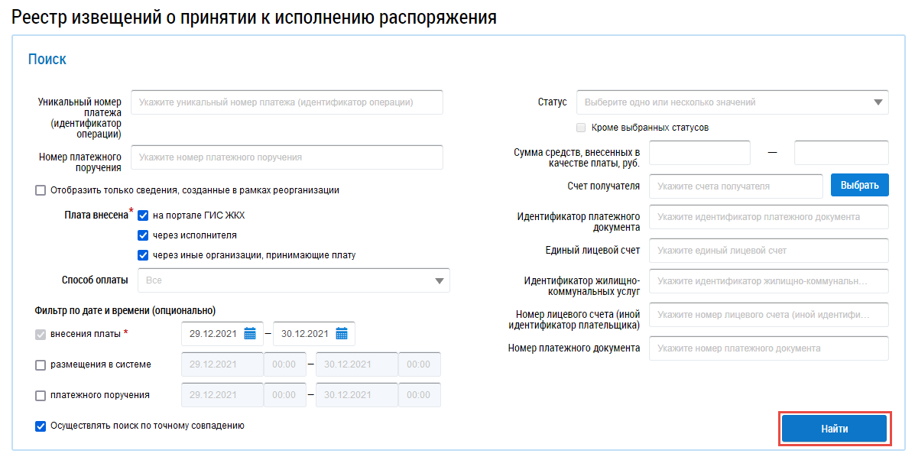Enable 'платежного поручения' date filter
The image size is (915, 460).
tap(41, 396)
